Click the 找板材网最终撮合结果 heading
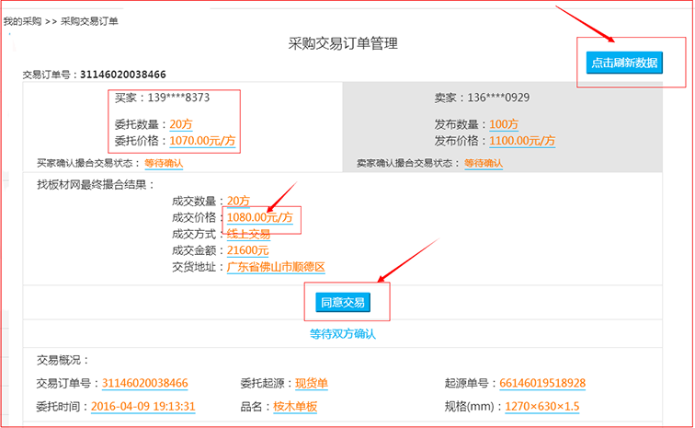The image size is (695, 428). pyautogui.click(x=96, y=185)
